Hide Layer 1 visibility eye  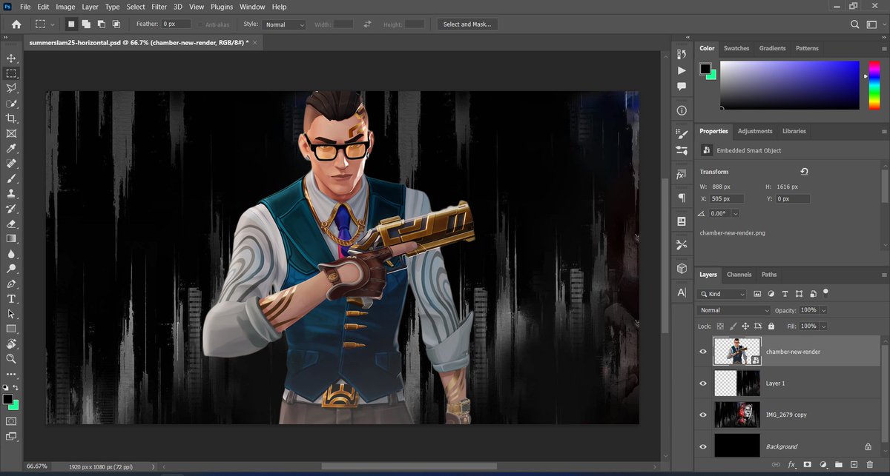coord(703,383)
